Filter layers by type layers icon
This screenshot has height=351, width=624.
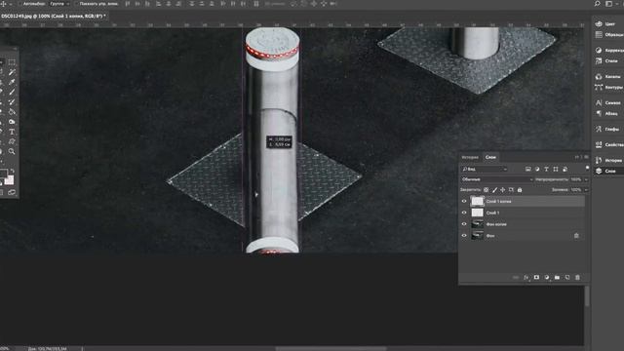[x=546, y=169]
